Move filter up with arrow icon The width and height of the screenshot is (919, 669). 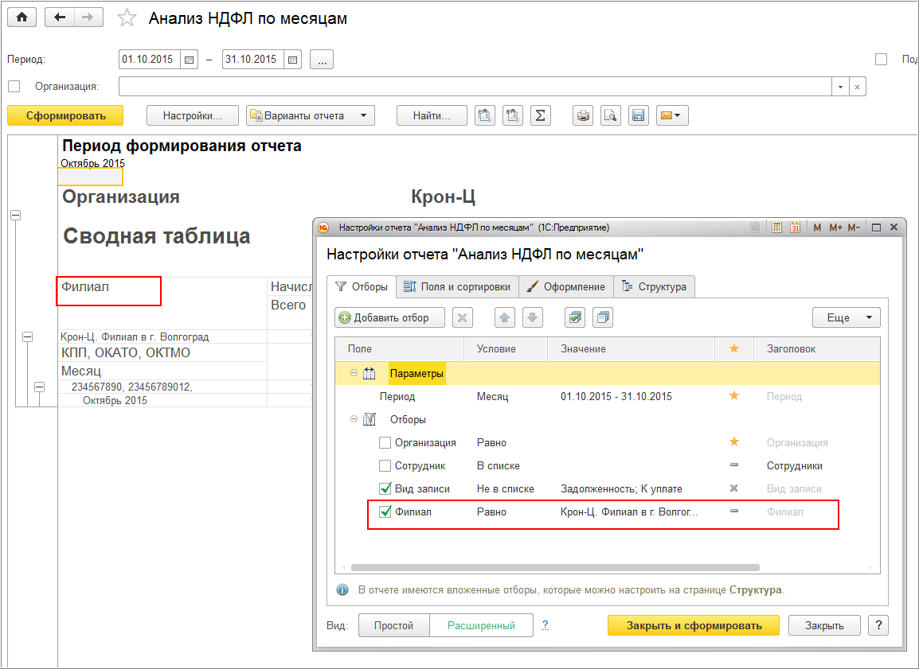click(505, 317)
